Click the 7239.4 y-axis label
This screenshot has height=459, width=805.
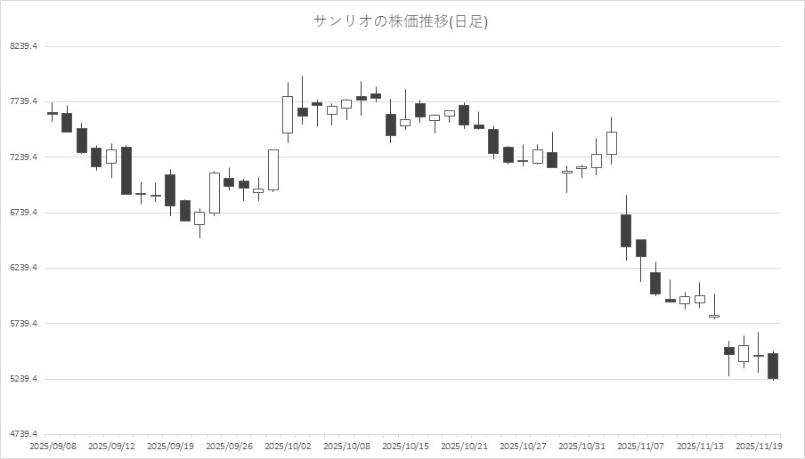pos(24,157)
